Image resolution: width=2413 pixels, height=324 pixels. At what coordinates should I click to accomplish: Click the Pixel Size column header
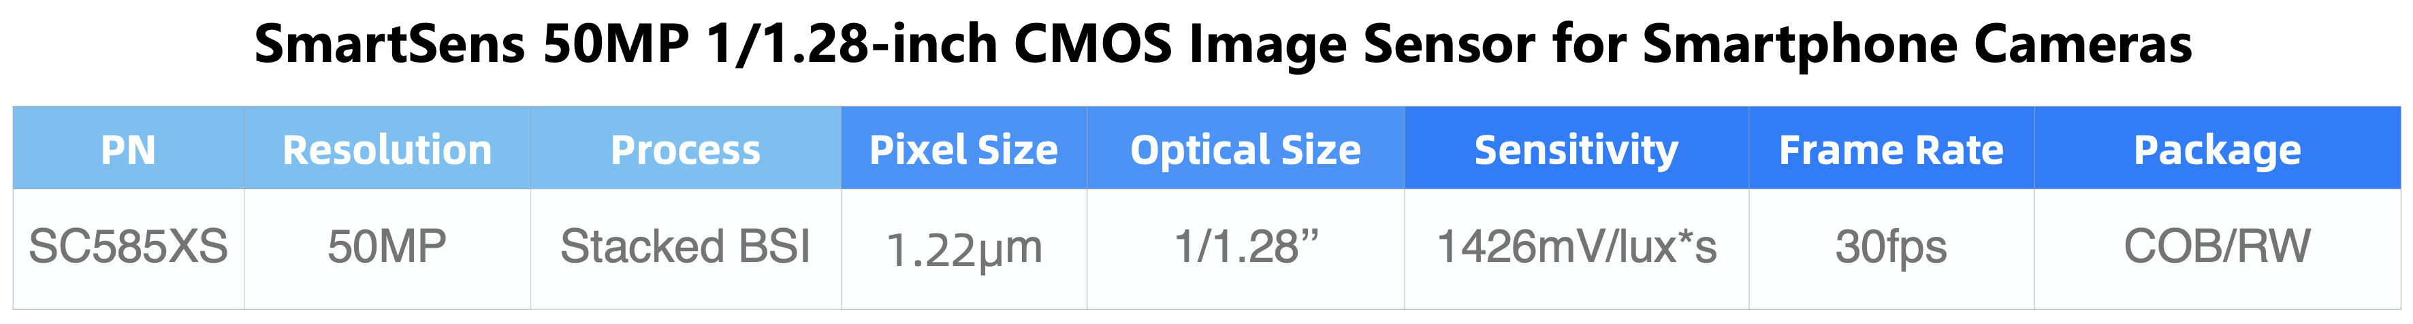click(963, 150)
